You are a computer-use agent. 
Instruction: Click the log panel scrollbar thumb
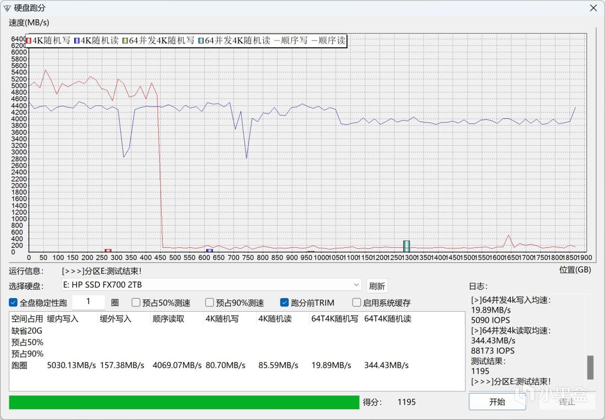click(x=590, y=367)
